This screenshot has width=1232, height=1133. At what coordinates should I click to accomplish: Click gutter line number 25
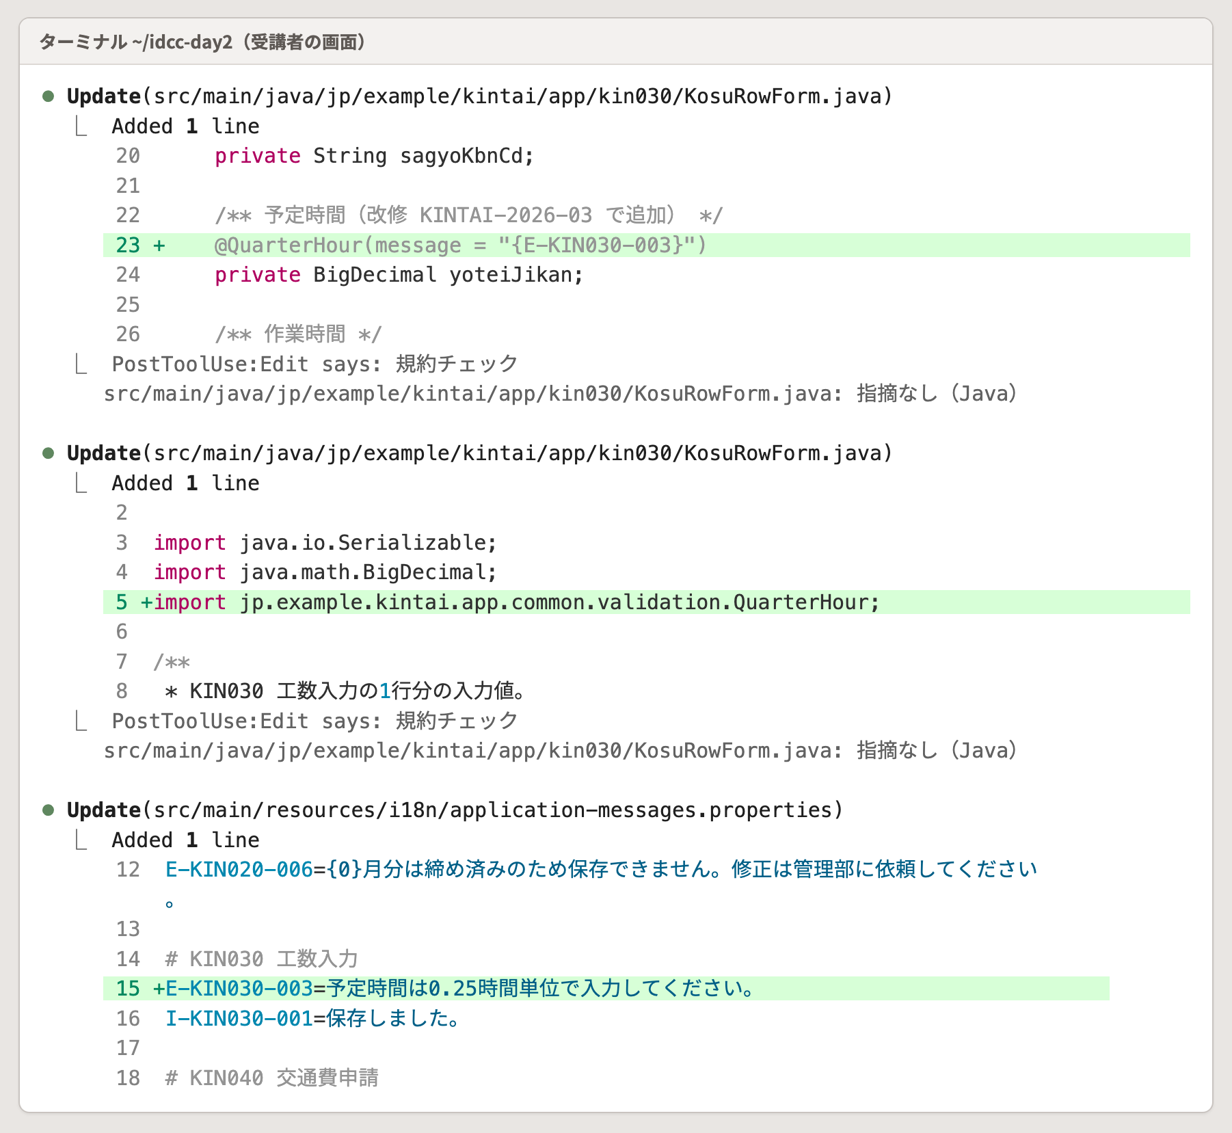tap(128, 305)
